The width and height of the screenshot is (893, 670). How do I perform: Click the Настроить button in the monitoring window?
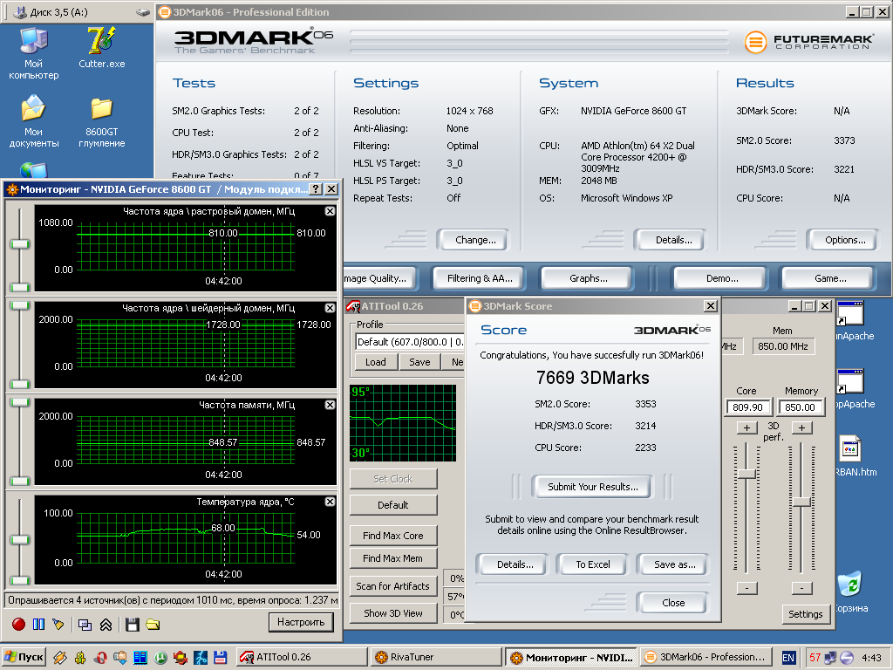coord(301,622)
